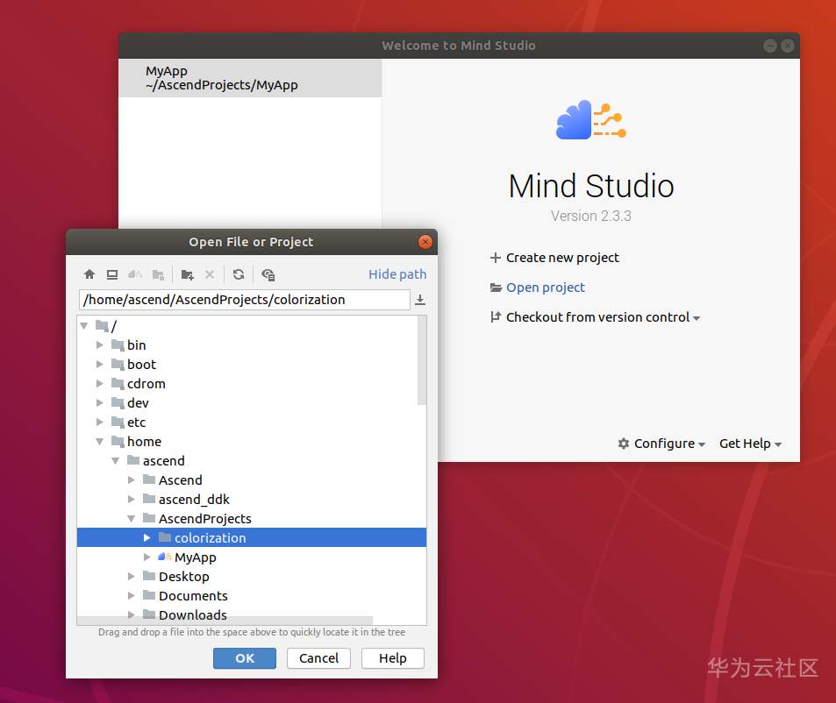Click the Cancel button
Image resolution: width=836 pixels, height=703 pixels.
318,658
